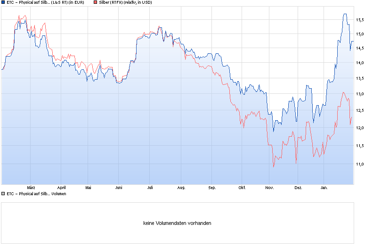Image resolution: width=373 pixels, height=248 pixels.
Task: Click the 'März' x-axis label
Action: click(31, 188)
